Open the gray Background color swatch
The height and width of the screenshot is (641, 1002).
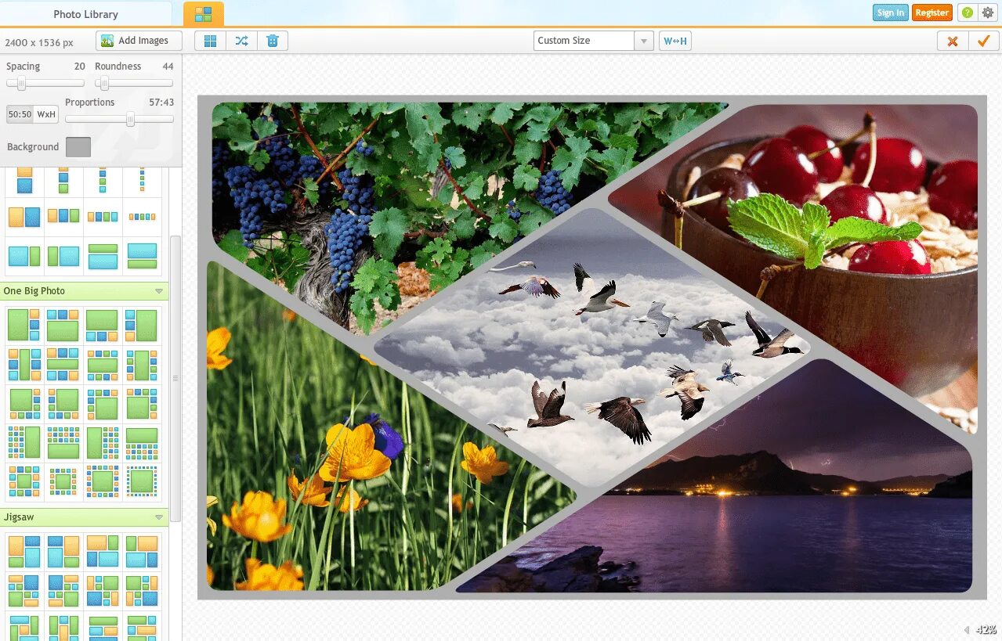pos(78,147)
